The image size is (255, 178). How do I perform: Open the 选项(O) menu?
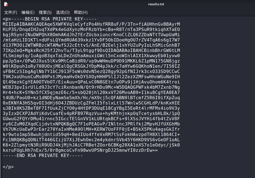63,12
